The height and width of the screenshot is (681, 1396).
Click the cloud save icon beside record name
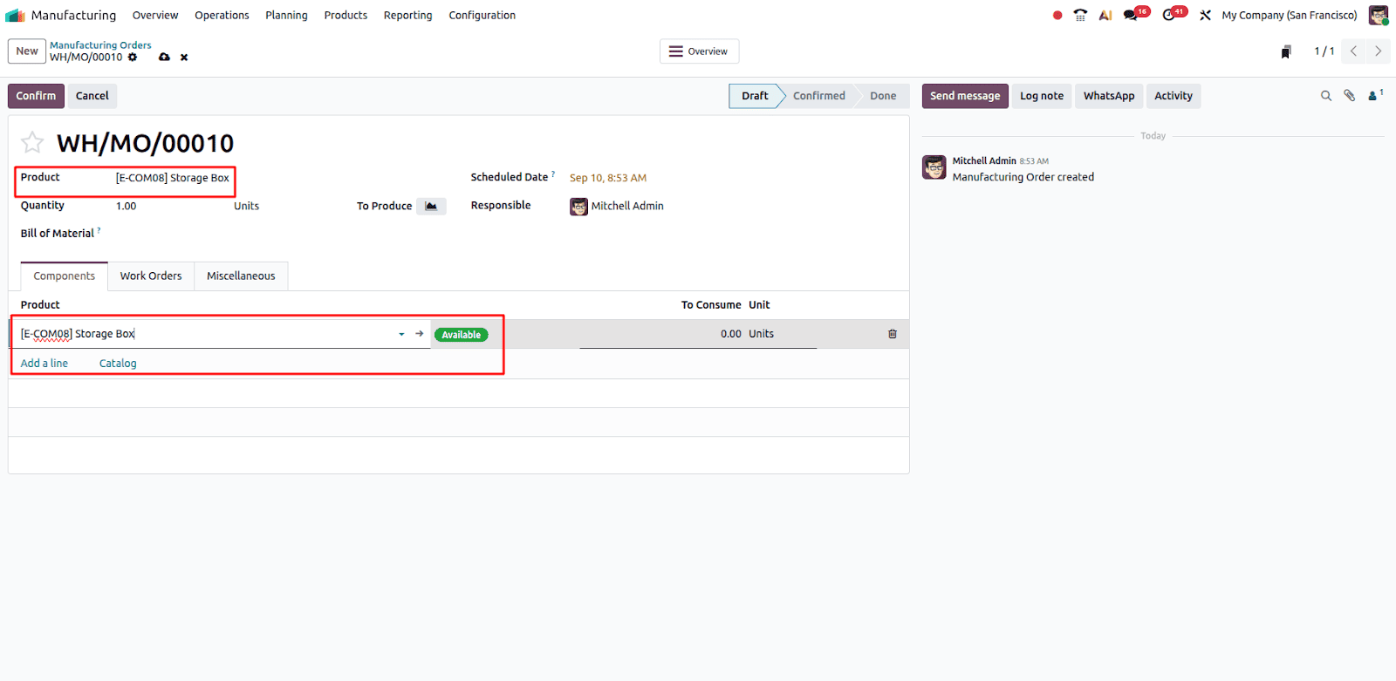pos(164,58)
